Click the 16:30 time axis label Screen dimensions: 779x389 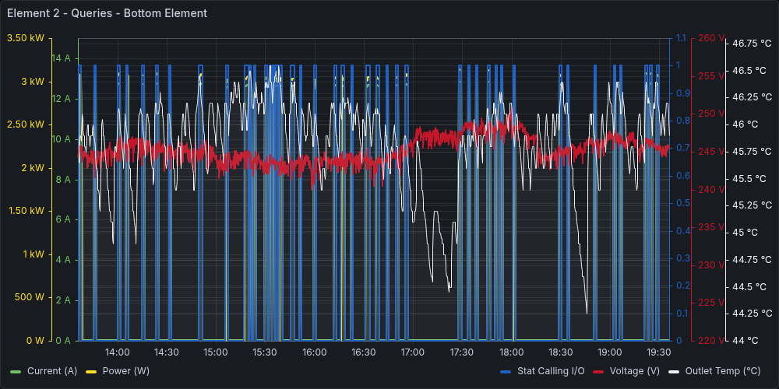(364, 352)
